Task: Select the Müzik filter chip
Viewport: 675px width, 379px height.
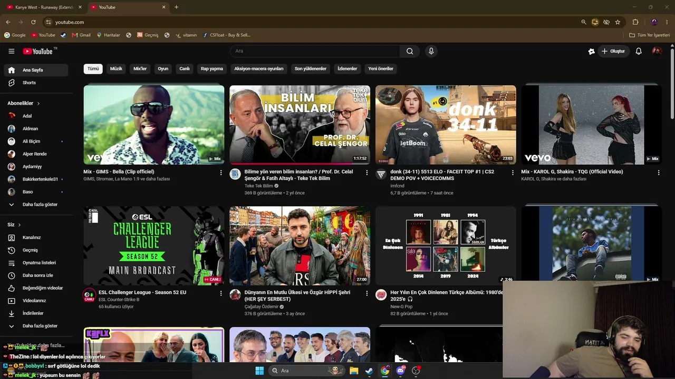Action: click(x=116, y=69)
